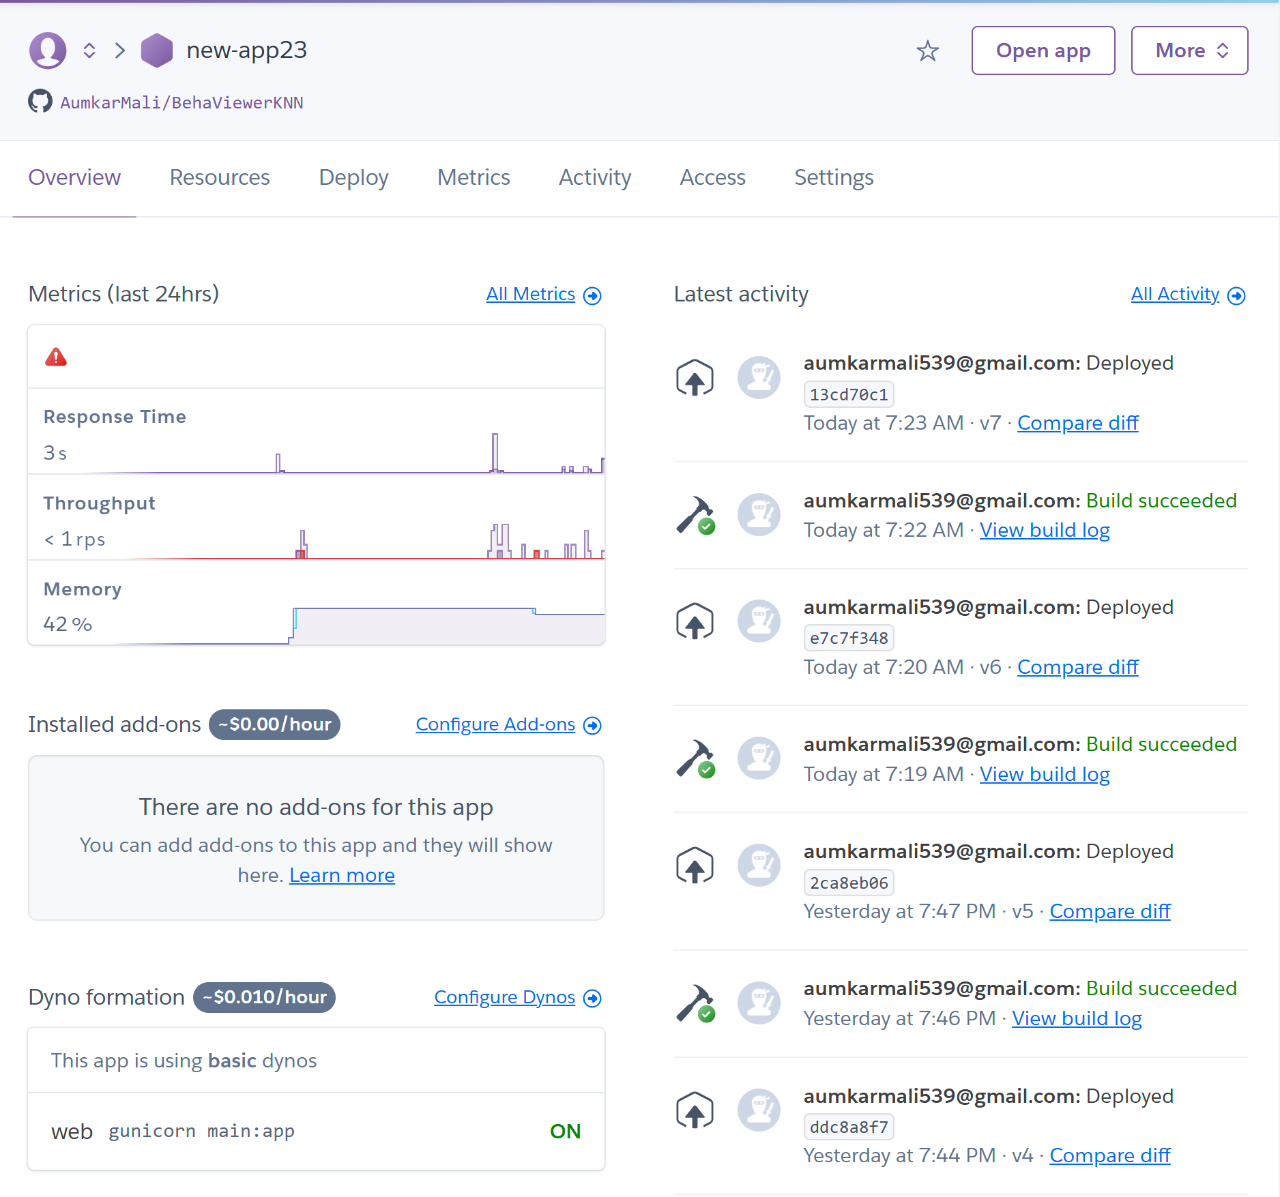View build log from Yesterday 7:46 PM
The image size is (1280, 1197).
click(1077, 1018)
